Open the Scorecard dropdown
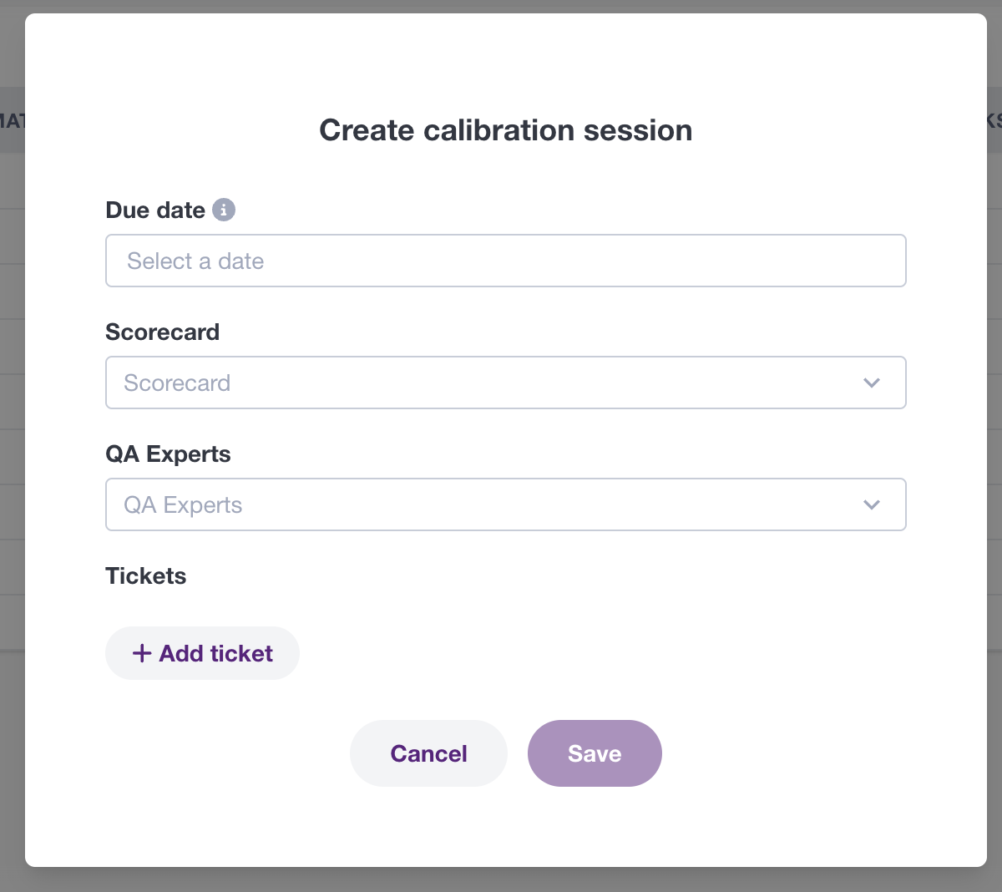Screen dimensions: 1002x892 click(506, 383)
